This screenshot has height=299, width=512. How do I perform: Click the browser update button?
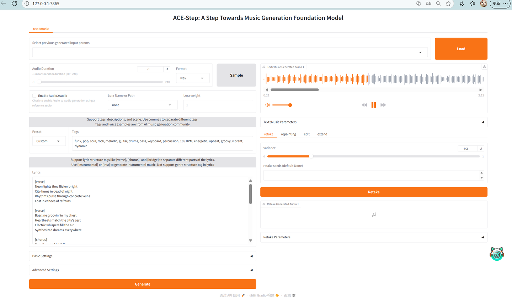click(x=500, y=4)
